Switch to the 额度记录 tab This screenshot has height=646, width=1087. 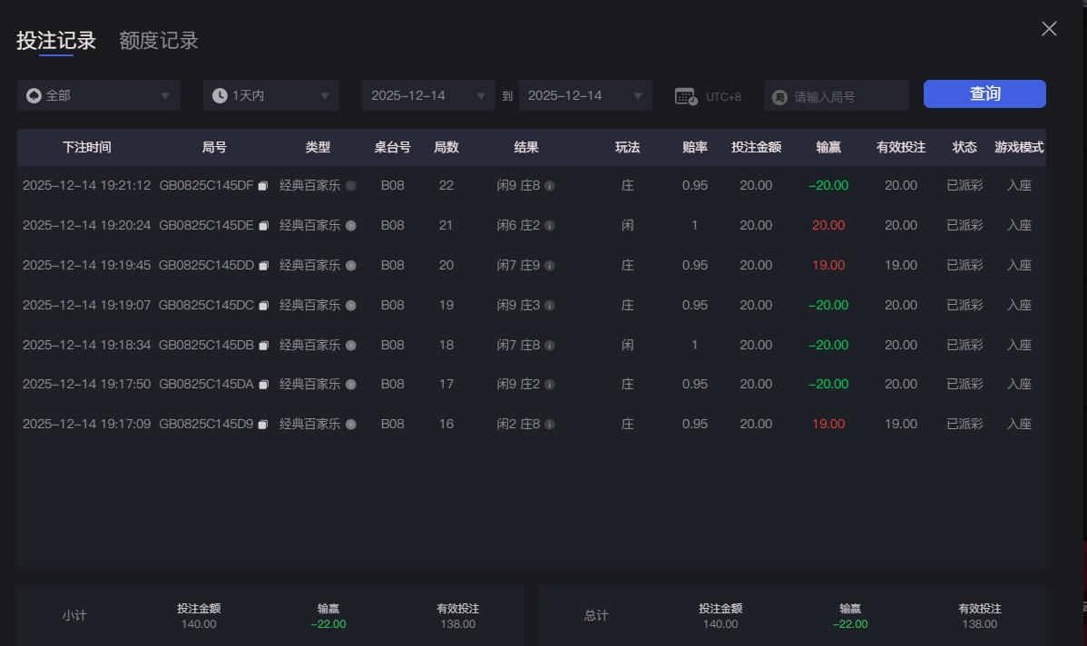coord(158,40)
